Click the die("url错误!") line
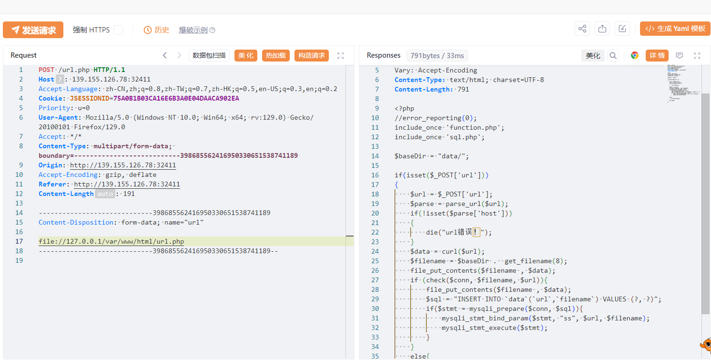 tap(458, 232)
